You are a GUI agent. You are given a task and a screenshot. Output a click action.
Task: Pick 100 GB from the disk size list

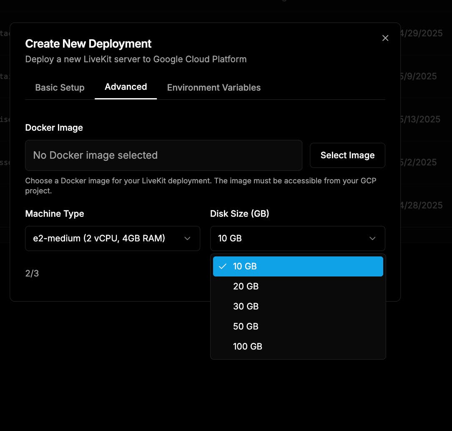pyautogui.click(x=298, y=346)
